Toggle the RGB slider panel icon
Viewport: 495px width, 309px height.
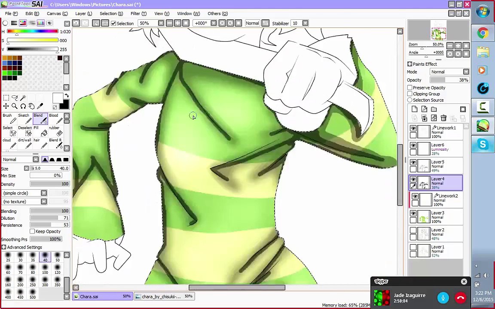pos(14,23)
